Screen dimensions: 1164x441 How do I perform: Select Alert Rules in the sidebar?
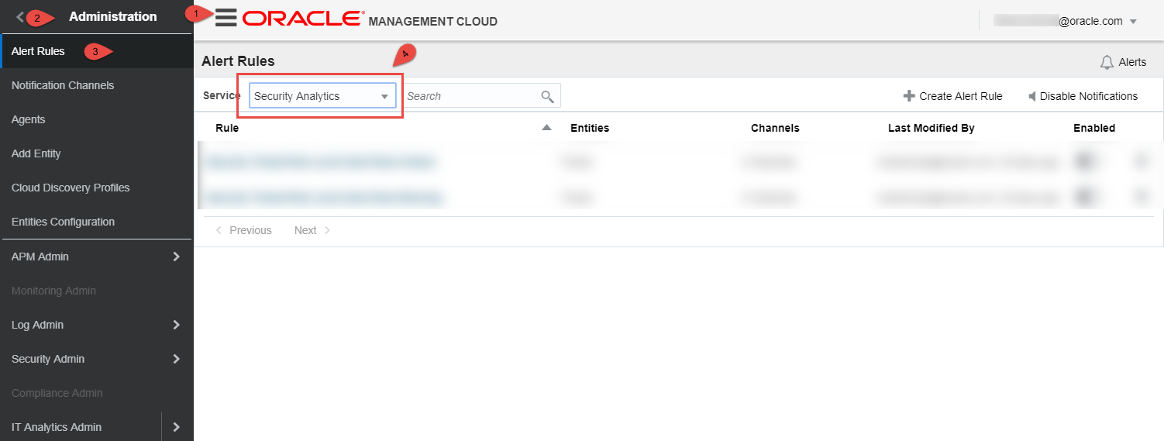click(97, 51)
